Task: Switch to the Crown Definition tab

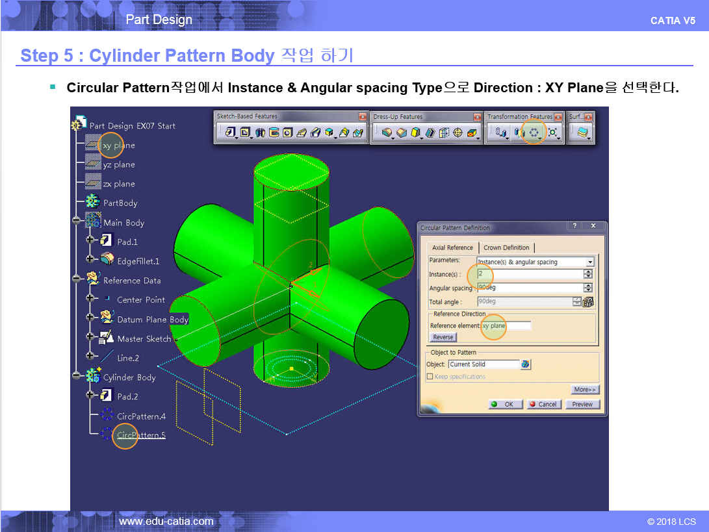Action: (506, 247)
